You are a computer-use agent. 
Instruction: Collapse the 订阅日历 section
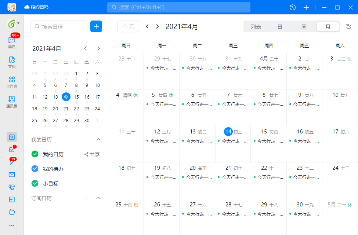click(98, 198)
